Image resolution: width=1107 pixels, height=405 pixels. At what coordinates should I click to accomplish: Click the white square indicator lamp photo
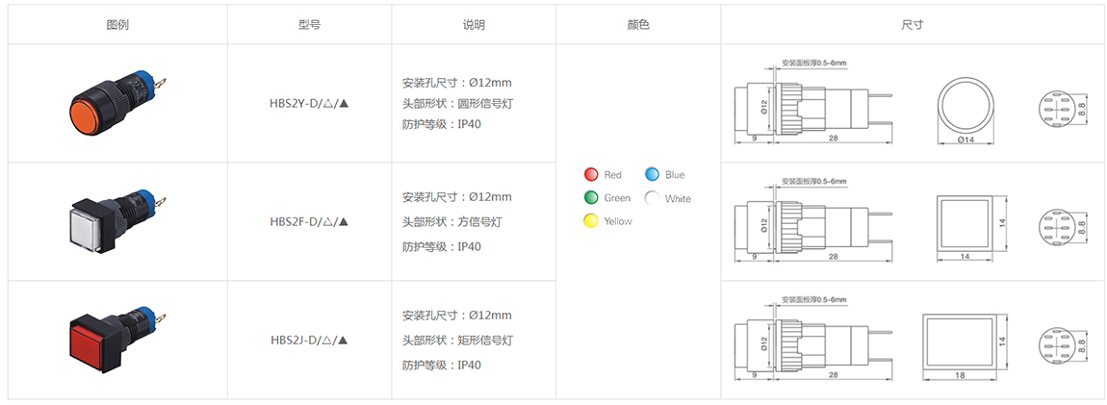click(x=116, y=221)
